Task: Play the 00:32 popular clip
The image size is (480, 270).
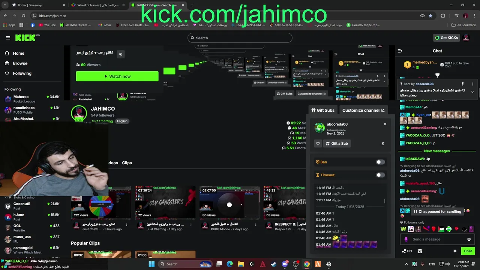Action: 101,255
